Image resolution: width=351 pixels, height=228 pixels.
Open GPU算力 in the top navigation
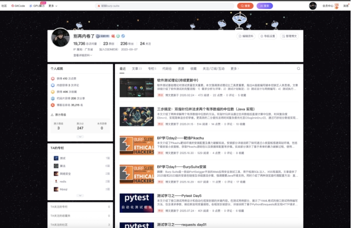pos(37,6)
